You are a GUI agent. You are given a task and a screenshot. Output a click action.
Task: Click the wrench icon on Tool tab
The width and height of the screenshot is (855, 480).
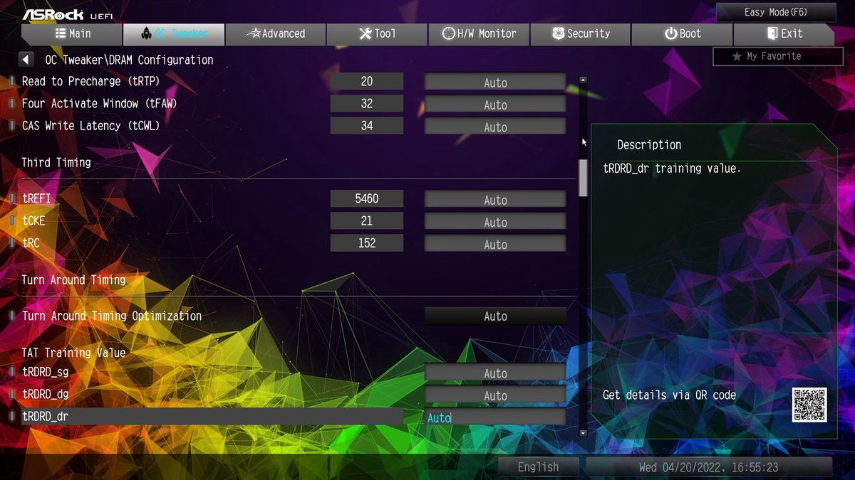coord(366,33)
